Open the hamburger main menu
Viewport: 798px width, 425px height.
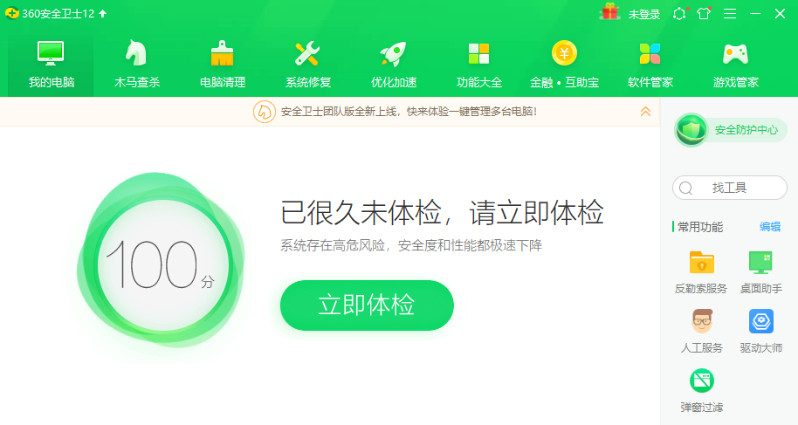tap(730, 14)
